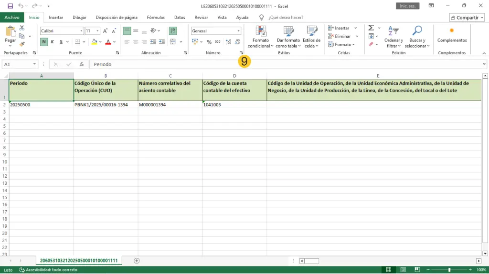Click the percent style icon
Viewport: 489px width, 274px height.
pos(209,42)
